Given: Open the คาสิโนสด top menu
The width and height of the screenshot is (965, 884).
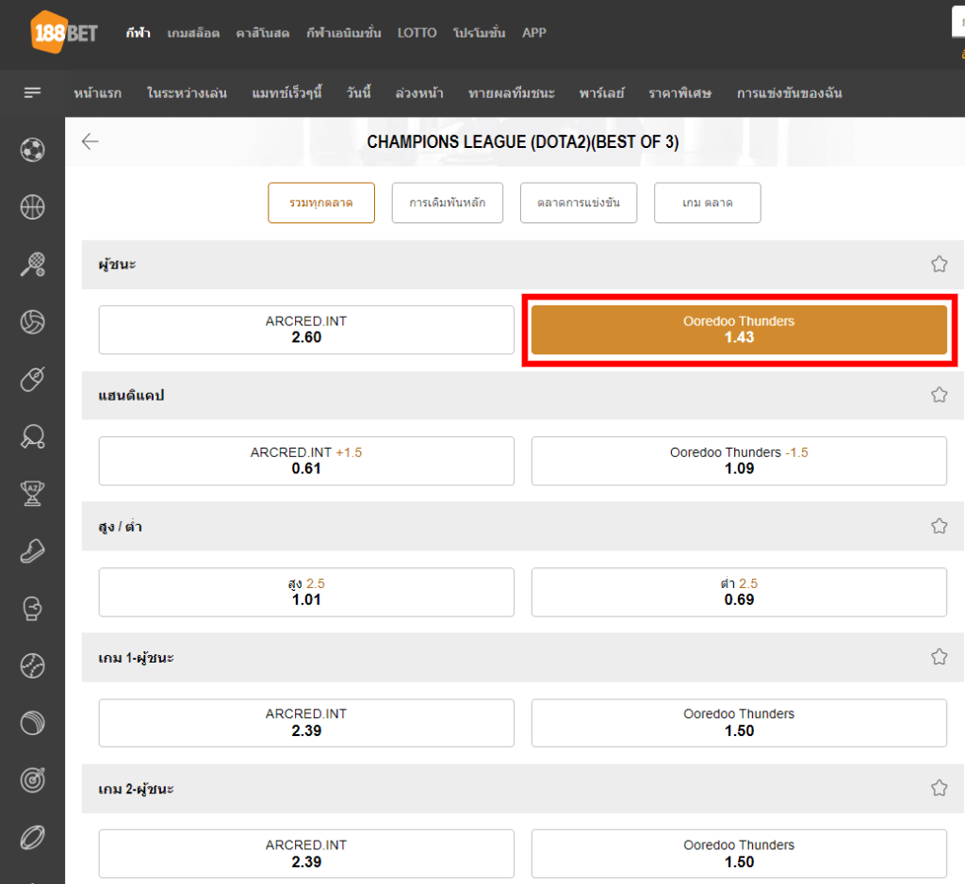Looking at the screenshot, I should pos(263,33).
